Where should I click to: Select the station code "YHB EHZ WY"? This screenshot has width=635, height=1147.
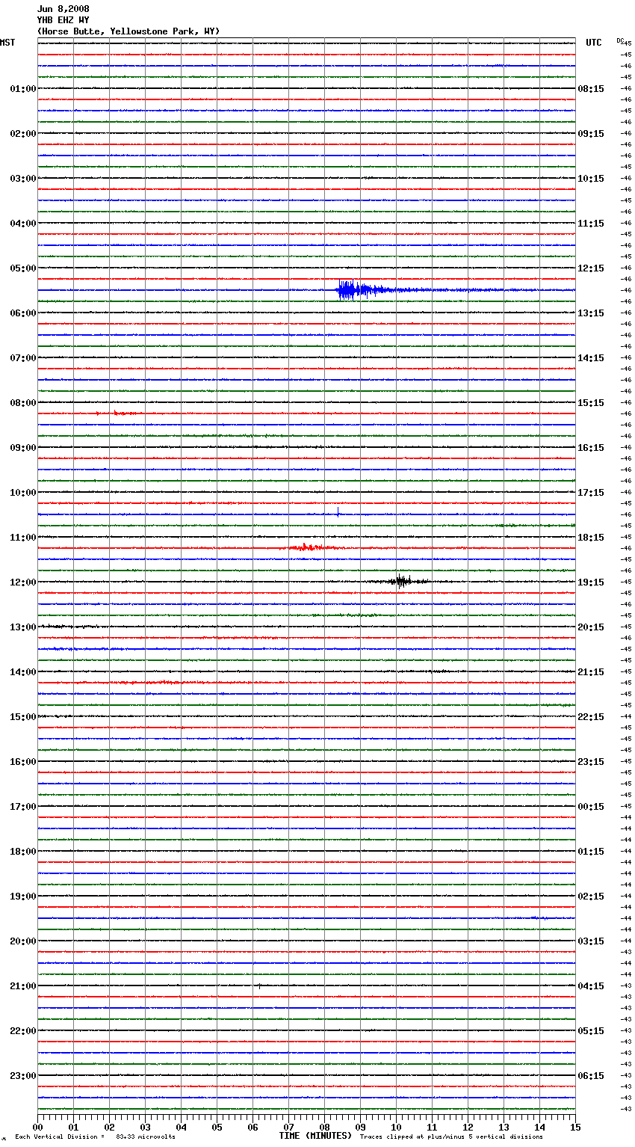(63, 20)
